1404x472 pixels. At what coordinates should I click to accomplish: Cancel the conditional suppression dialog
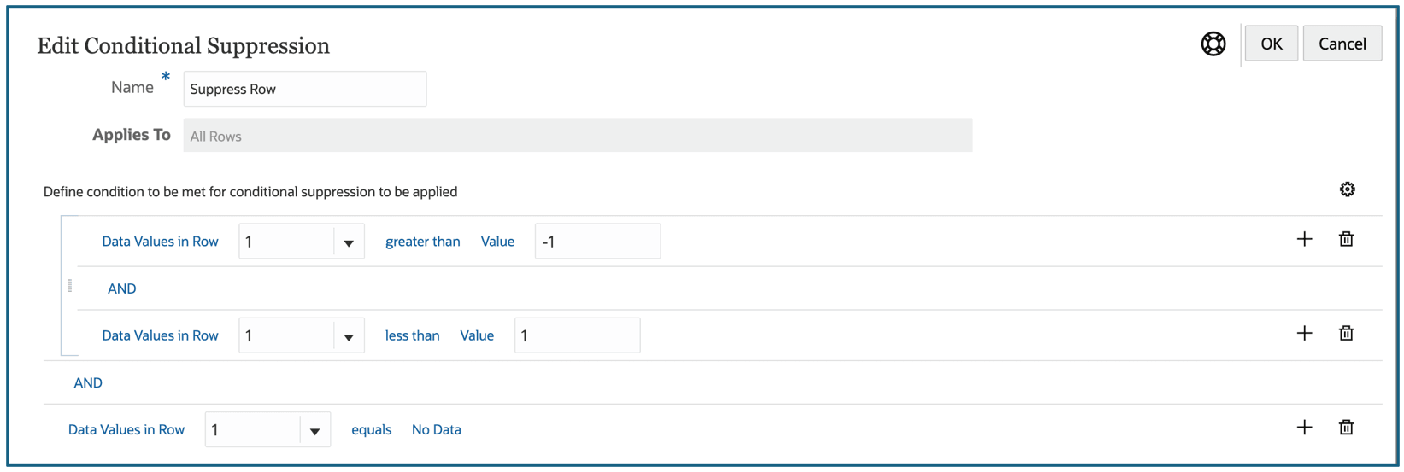coord(1342,44)
